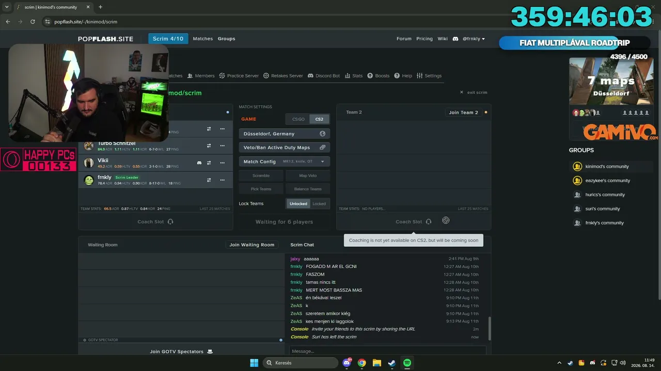Open more options for frnkly
Image resolution: width=661 pixels, height=371 pixels.
click(x=222, y=180)
